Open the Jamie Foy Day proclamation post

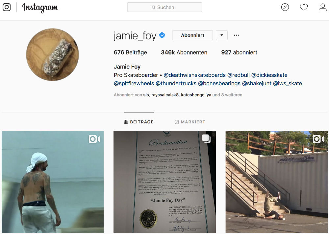pos(164,182)
